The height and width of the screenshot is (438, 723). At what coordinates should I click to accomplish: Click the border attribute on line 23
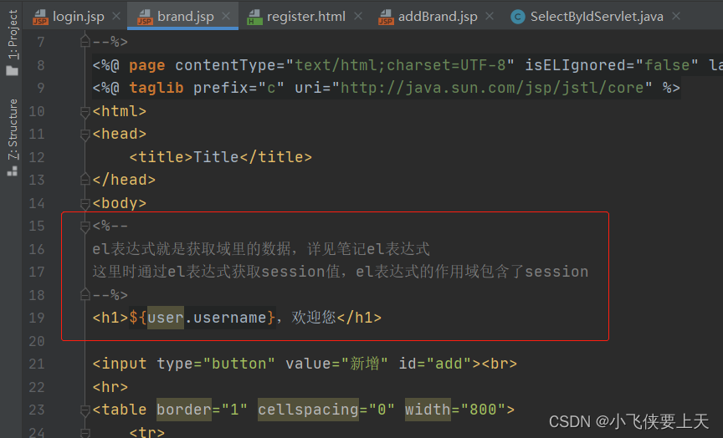point(184,410)
